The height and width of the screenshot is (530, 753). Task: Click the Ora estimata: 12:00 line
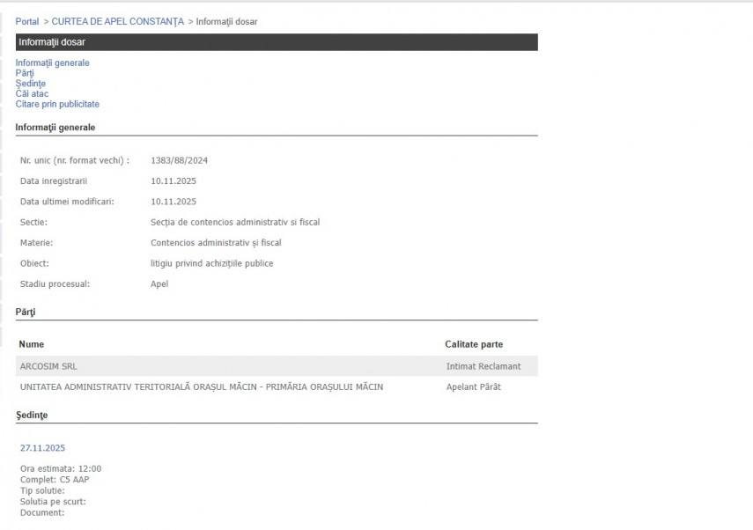(60, 468)
